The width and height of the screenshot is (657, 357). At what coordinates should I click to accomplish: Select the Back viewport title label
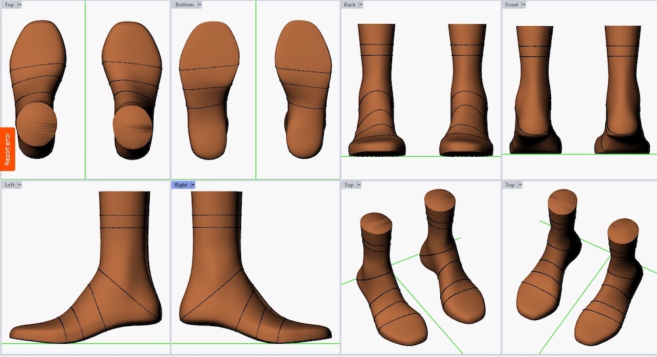pyautogui.click(x=350, y=5)
